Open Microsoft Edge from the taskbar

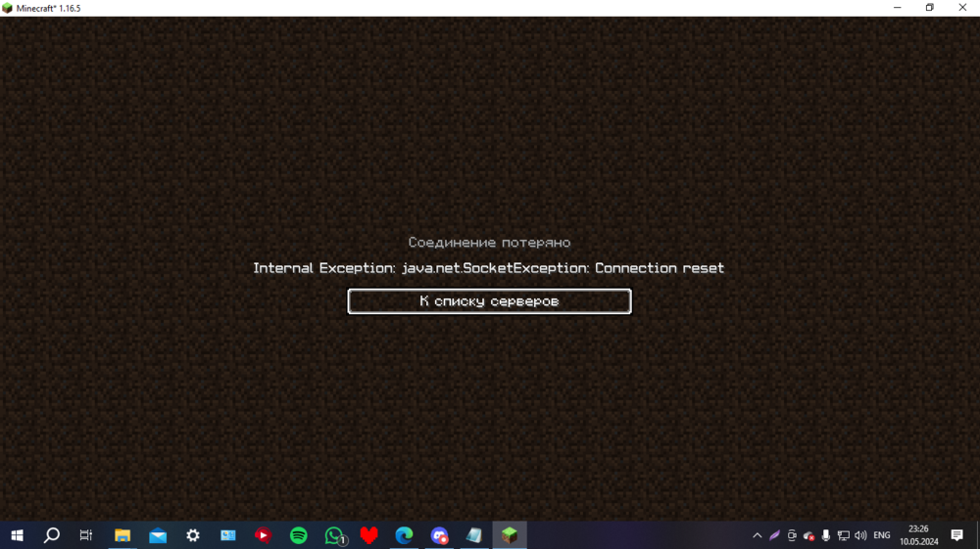pyautogui.click(x=405, y=535)
